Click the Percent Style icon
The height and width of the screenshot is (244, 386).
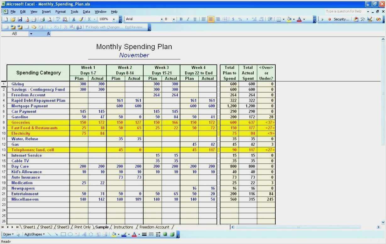coord(240,19)
